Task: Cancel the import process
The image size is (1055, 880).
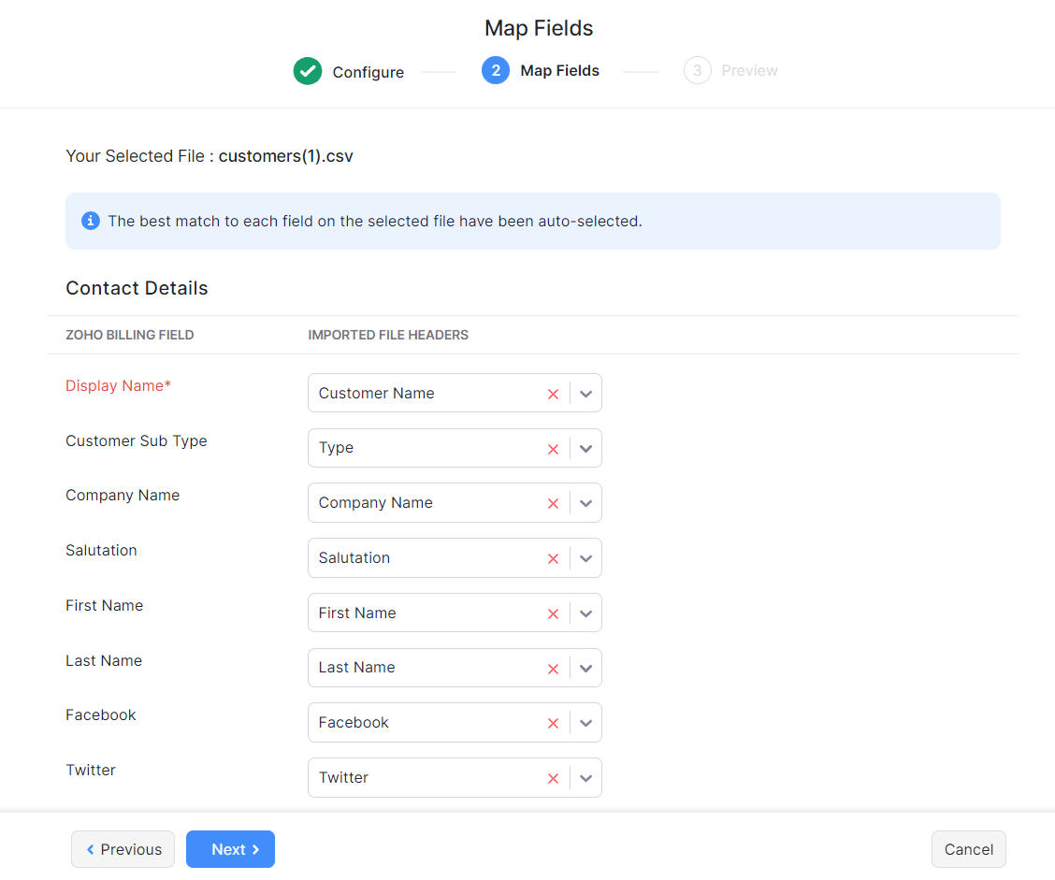Action: [968, 849]
